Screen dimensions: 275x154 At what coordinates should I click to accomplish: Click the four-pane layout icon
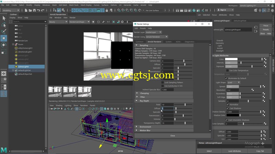4,80
